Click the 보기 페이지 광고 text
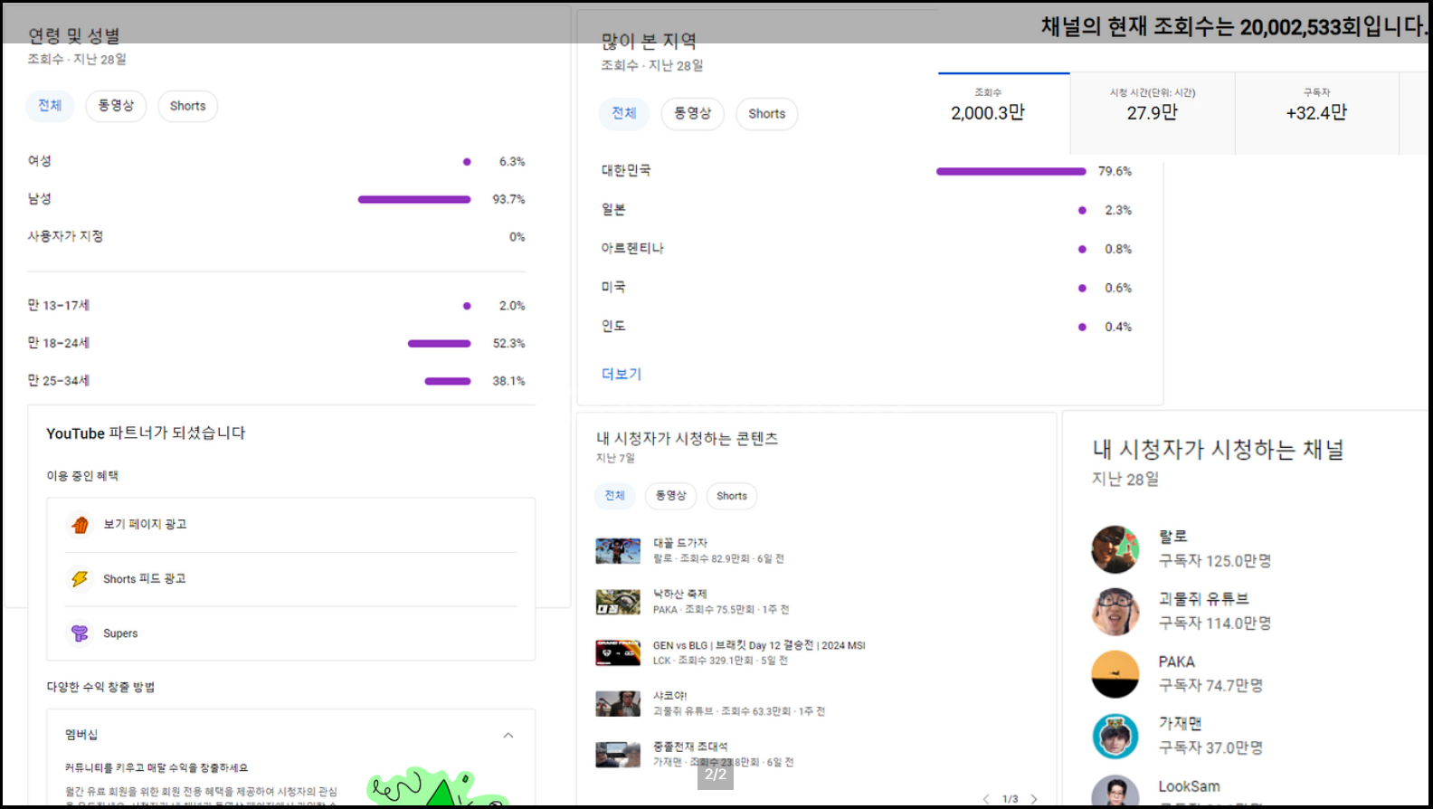1433x809 pixels. (x=145, y=525)
